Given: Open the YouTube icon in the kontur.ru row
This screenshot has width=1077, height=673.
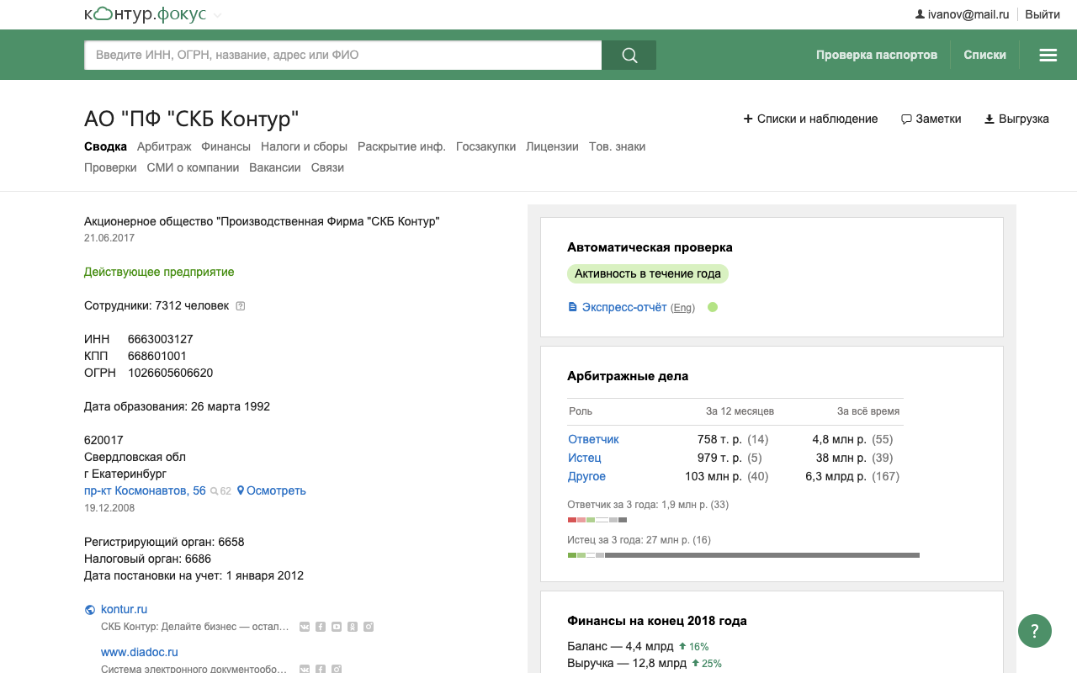Looking at the screenshot, I should click(x=337, y=627).
